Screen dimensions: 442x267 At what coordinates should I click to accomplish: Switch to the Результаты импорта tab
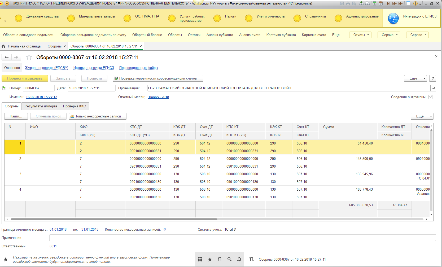click(x=41, y=106)
